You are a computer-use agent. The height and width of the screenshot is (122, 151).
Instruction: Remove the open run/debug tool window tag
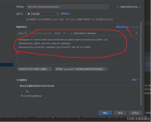click(50, 69)
